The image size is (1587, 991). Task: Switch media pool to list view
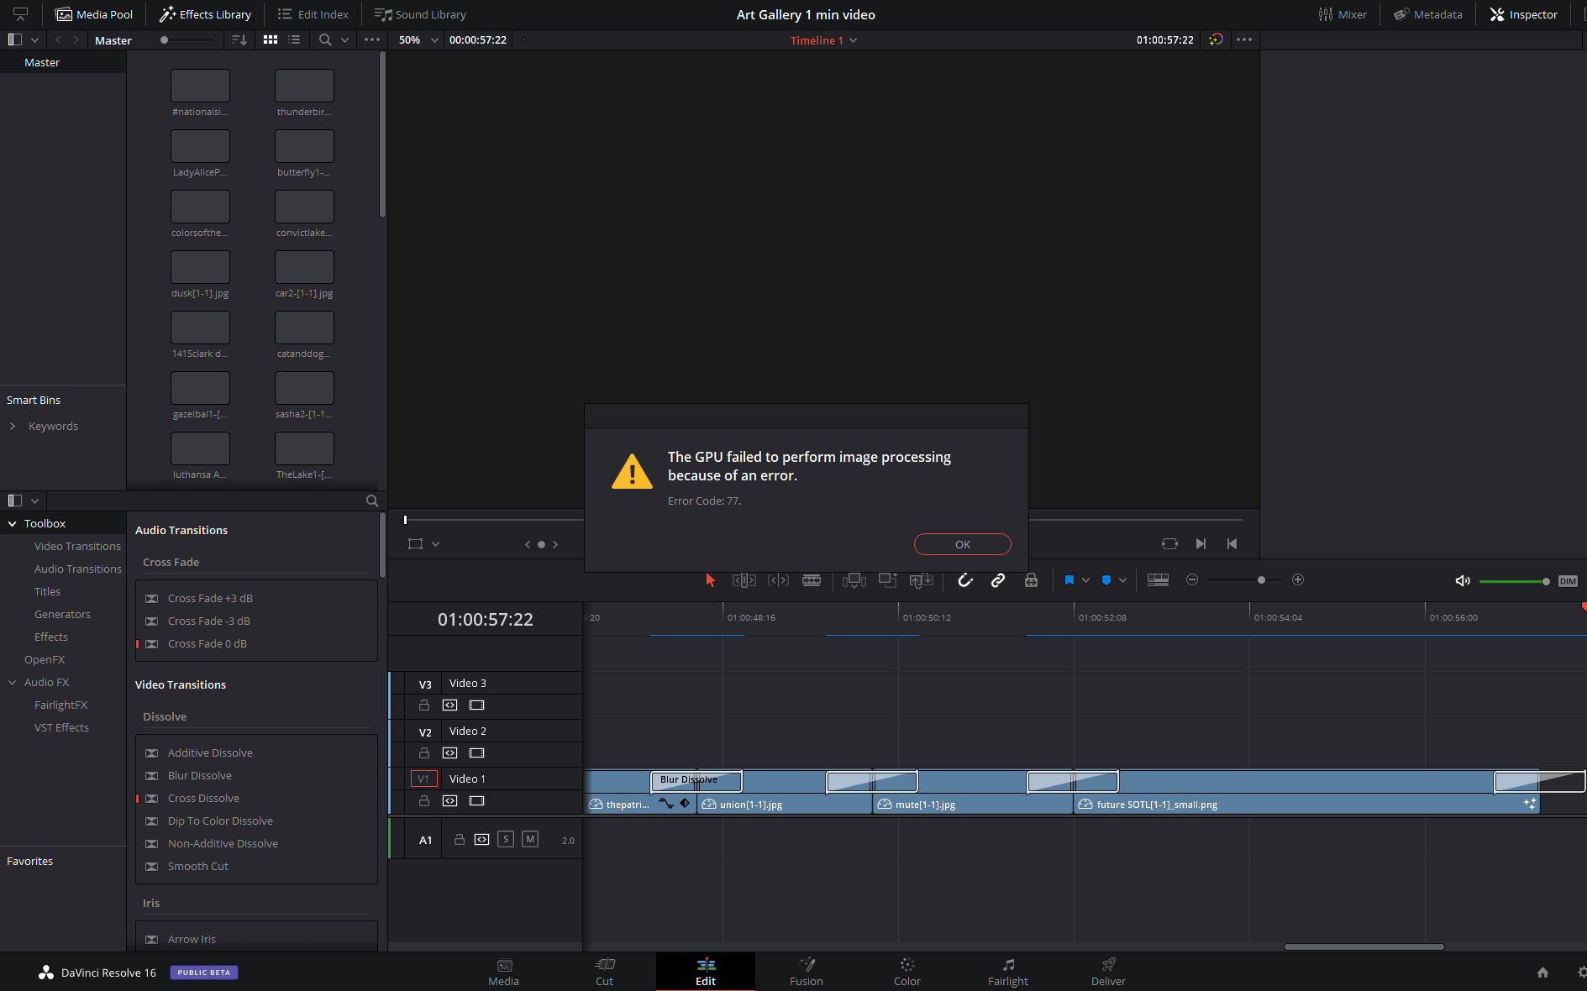pyautogui.click(x=294, y=40)
